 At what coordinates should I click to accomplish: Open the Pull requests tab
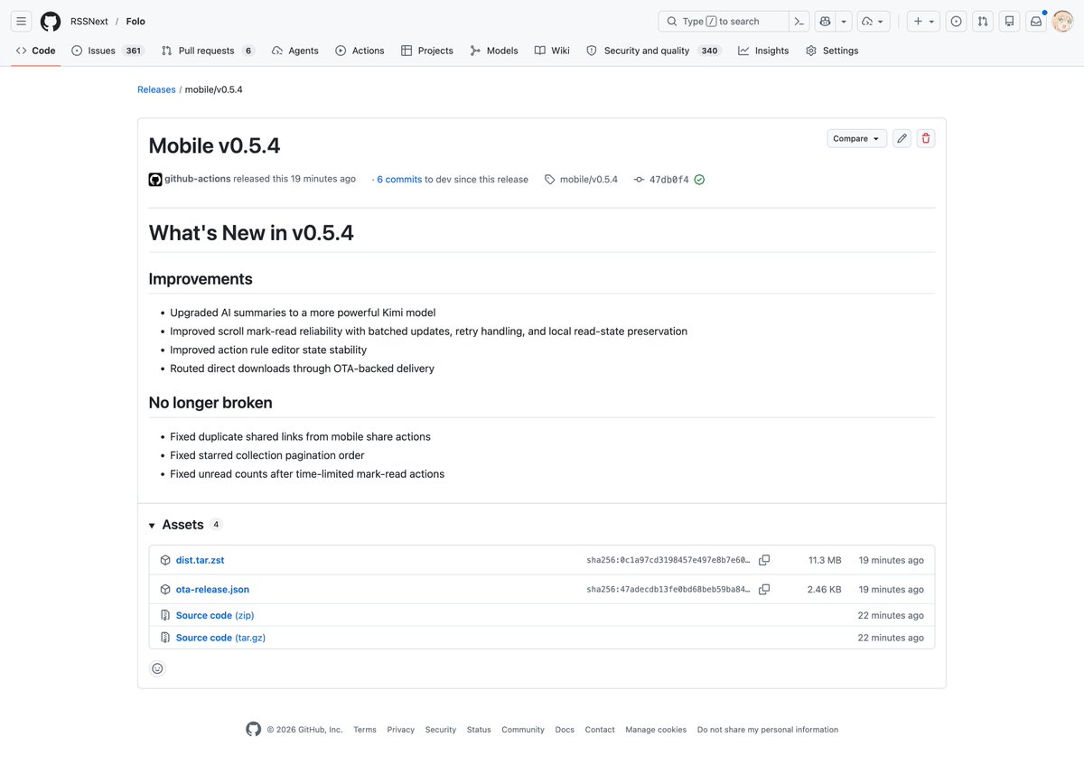(x=208, y=51)
